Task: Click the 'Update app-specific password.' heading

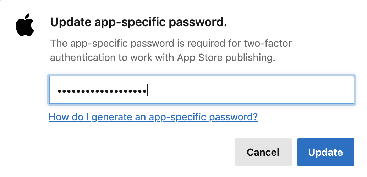Action: pos(138,22)
